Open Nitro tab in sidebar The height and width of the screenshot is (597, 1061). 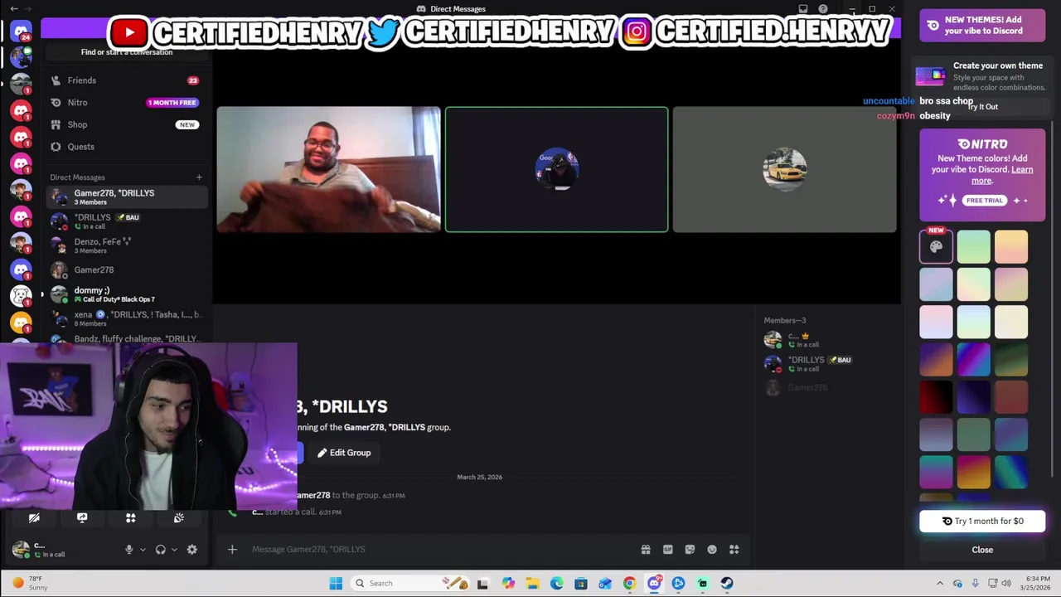[126, 102]
